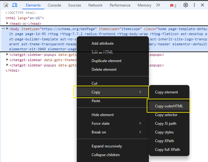Open the Break on submenu

pos(113,132)
